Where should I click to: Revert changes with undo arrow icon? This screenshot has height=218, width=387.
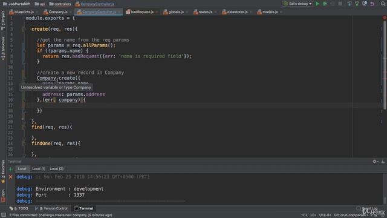[x=372, y=4]
